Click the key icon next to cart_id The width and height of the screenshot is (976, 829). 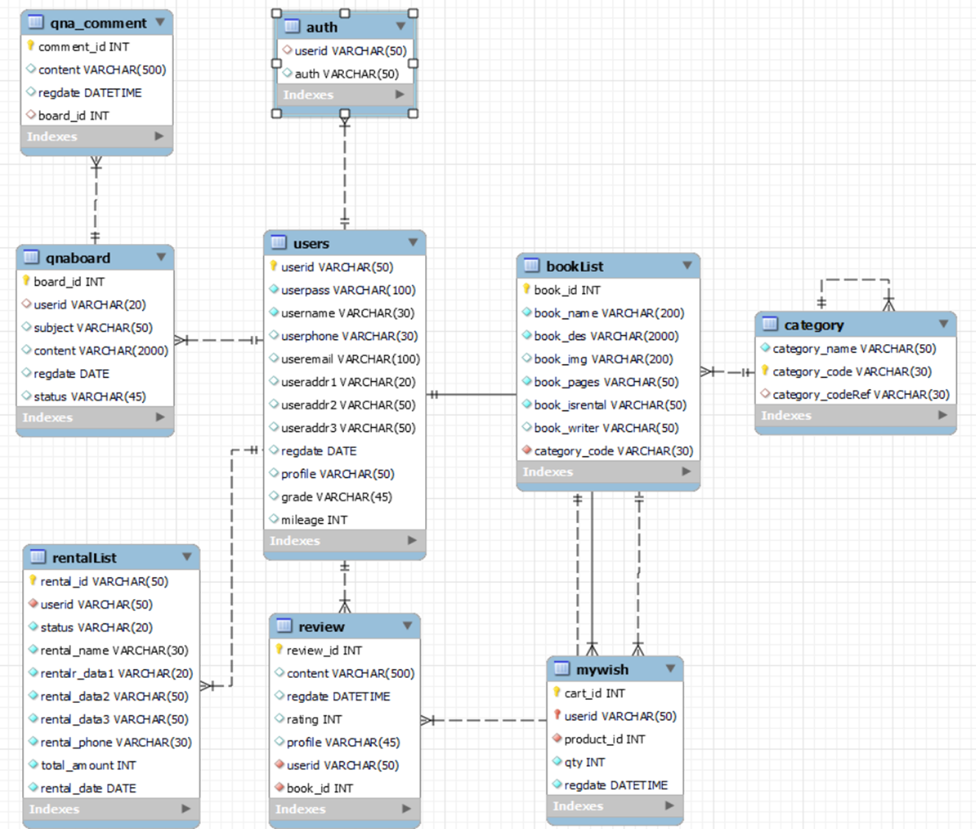coord(555,693)
